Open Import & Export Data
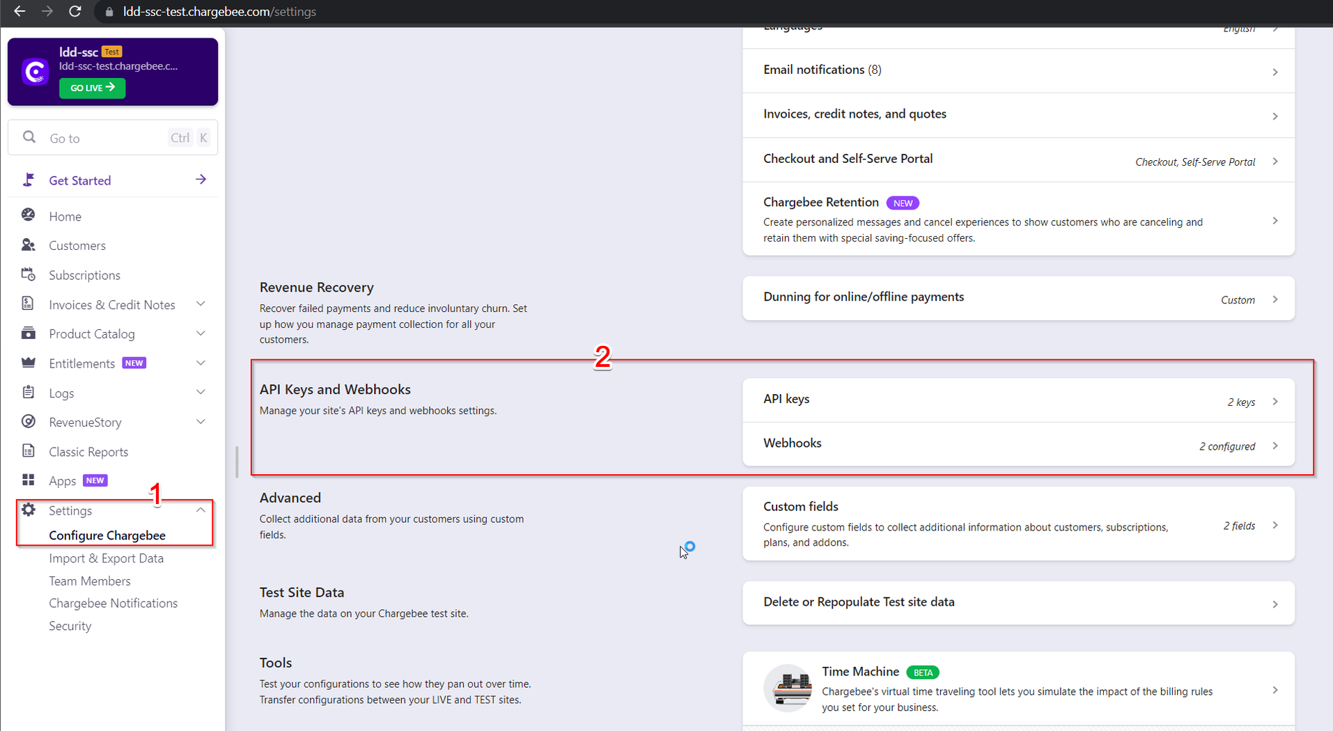Viewport: 1333px width, 731px height. pos(106,558)
